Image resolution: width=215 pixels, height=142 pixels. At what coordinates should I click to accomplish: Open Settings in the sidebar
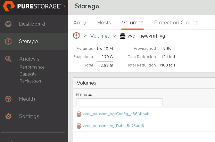pyautogui.click(x=29, y=116)
